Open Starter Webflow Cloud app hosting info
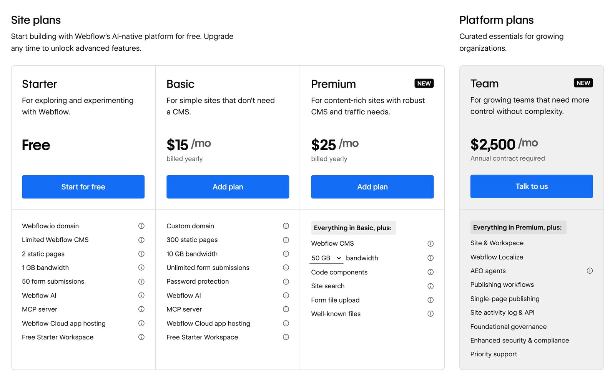 141,323
